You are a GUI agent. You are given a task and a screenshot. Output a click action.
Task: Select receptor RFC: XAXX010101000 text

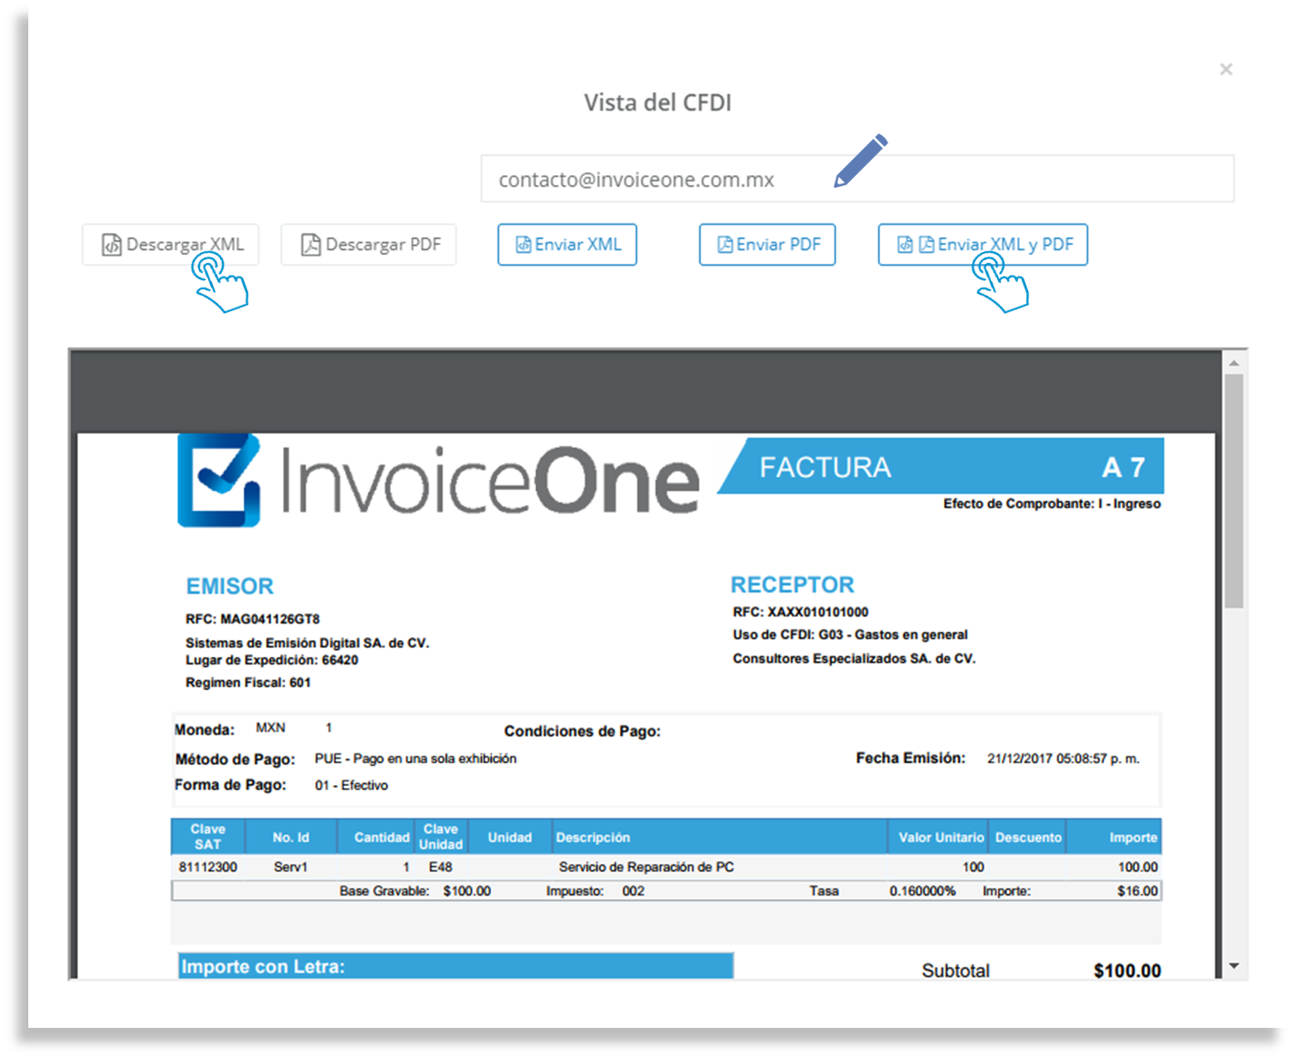click(x=801, y=612)
